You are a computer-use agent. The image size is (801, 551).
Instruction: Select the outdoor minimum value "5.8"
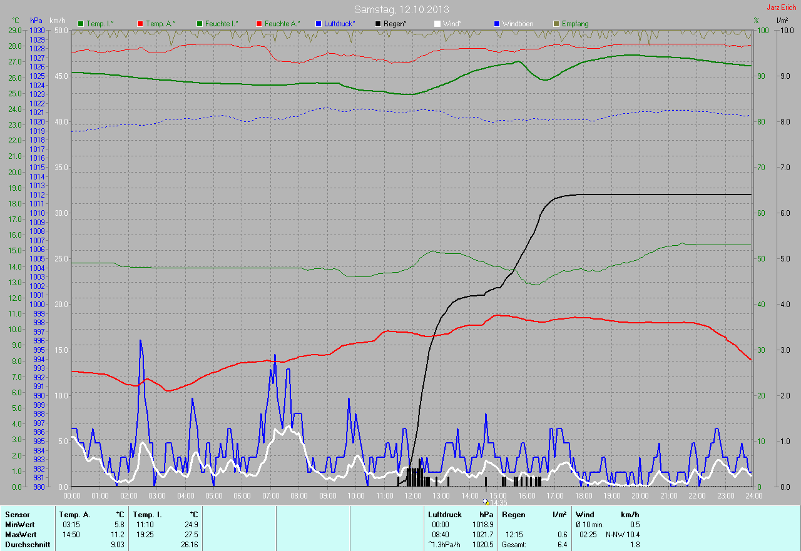point(120,525)
